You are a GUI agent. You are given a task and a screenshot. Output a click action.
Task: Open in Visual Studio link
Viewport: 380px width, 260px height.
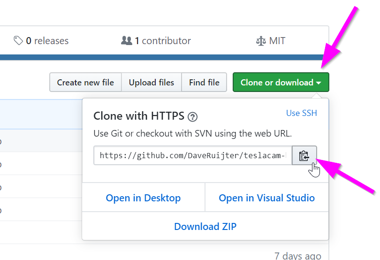266,198
